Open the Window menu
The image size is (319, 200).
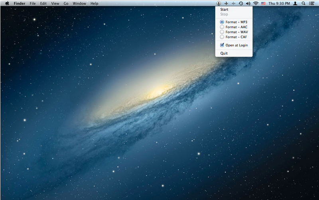79,4
